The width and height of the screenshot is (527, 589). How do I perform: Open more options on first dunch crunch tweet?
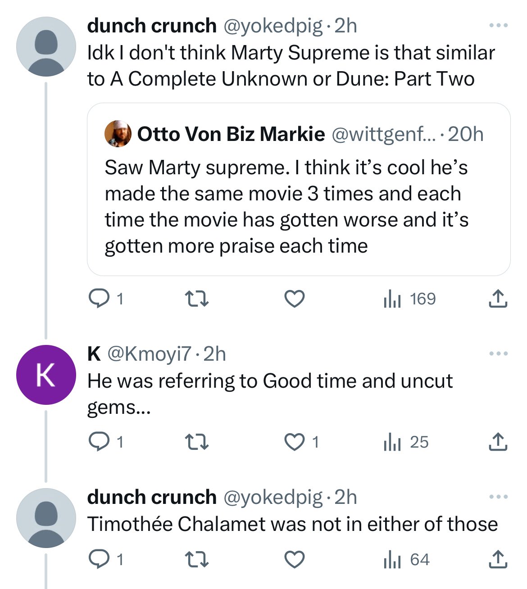[499, 26]
